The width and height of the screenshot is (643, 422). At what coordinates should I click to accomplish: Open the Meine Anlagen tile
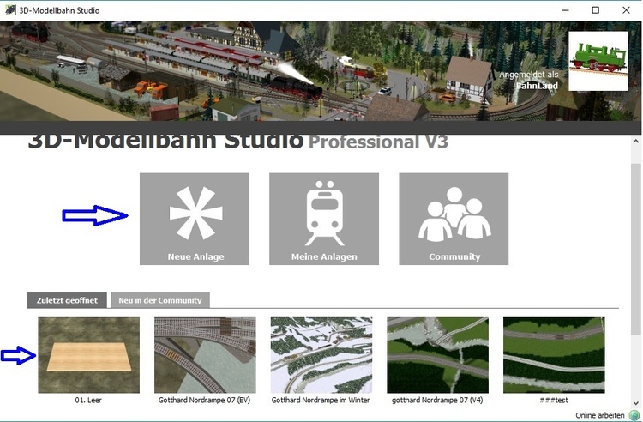click(324, 219)
